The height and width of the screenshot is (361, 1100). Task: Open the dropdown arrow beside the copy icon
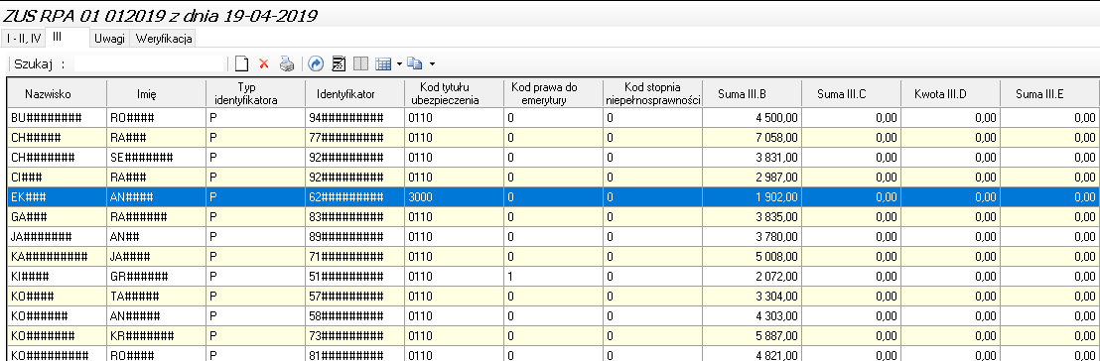(x=432, y=64)
